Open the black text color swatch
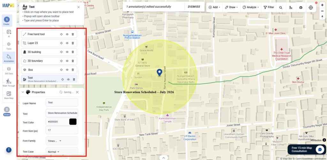The width and height of the screenshot is (327, 160). pyautogui.click(x=73, y=122)
